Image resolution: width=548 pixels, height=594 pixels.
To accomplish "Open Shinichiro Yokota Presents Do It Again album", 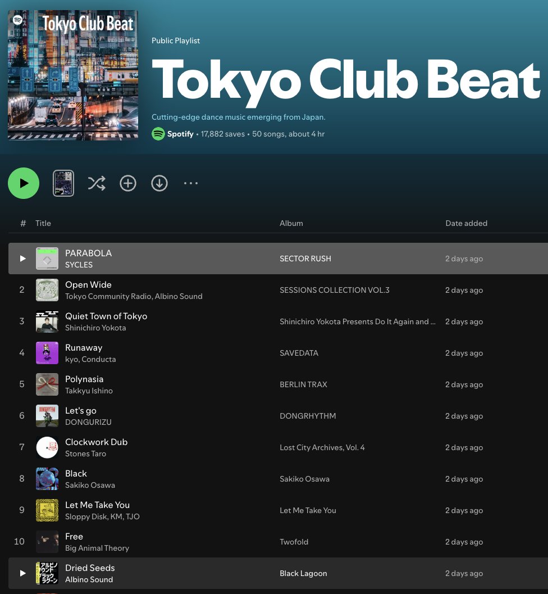I will 358,321.
